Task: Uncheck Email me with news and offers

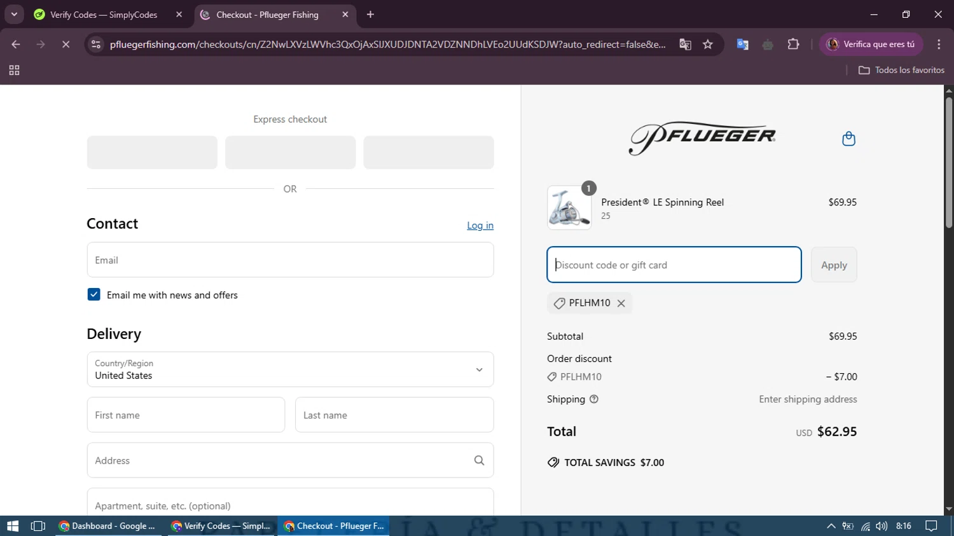Action: 93,294
